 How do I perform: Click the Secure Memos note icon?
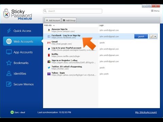pos(9,84)
